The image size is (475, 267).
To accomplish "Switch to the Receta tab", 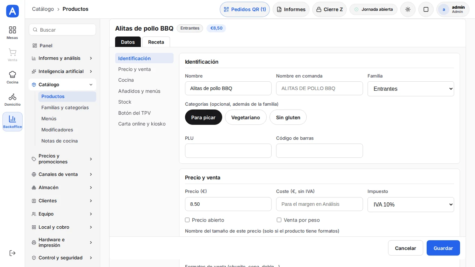I will (x=156, y=42).
